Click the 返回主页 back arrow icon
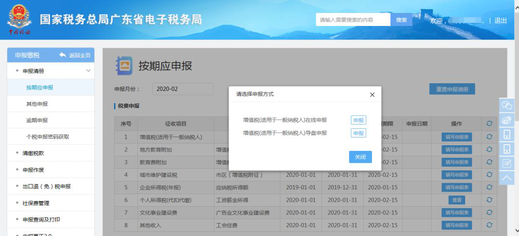519x236 pixels. (x=62, y=55)
